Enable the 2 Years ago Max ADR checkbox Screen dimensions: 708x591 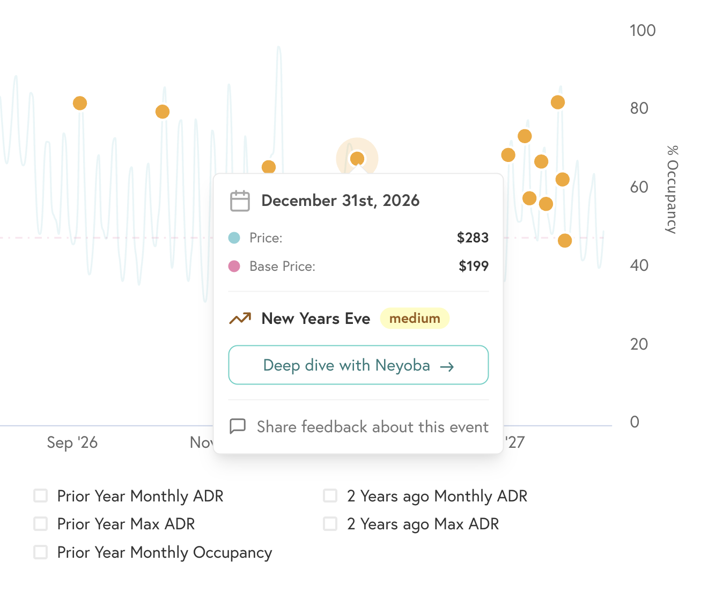pyautogui.click(x=330, y=523)
